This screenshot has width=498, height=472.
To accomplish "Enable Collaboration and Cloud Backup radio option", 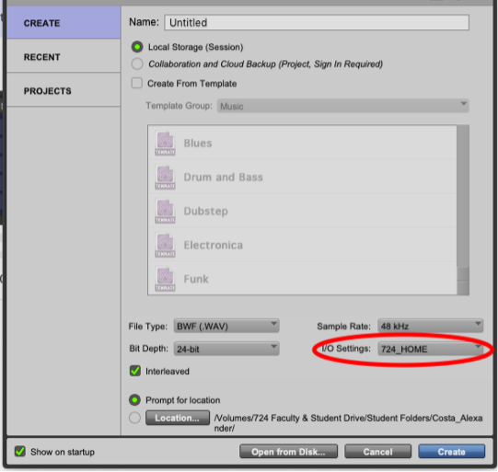I will click(137, 63).
